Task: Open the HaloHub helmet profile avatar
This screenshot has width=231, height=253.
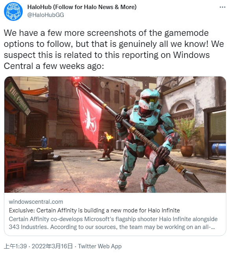Action: [13, 11]
